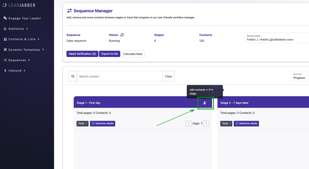The height and width of the screenshot is (169, 309).
Task: Click the Engage Your Leads chat icon
Action: [5, 18]
